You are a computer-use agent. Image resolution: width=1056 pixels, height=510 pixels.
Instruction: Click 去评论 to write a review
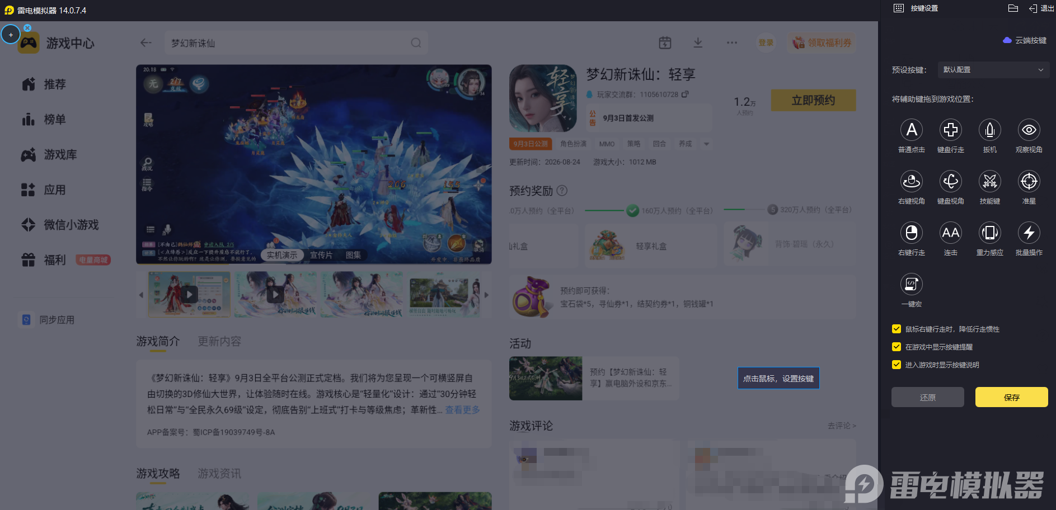842,426
